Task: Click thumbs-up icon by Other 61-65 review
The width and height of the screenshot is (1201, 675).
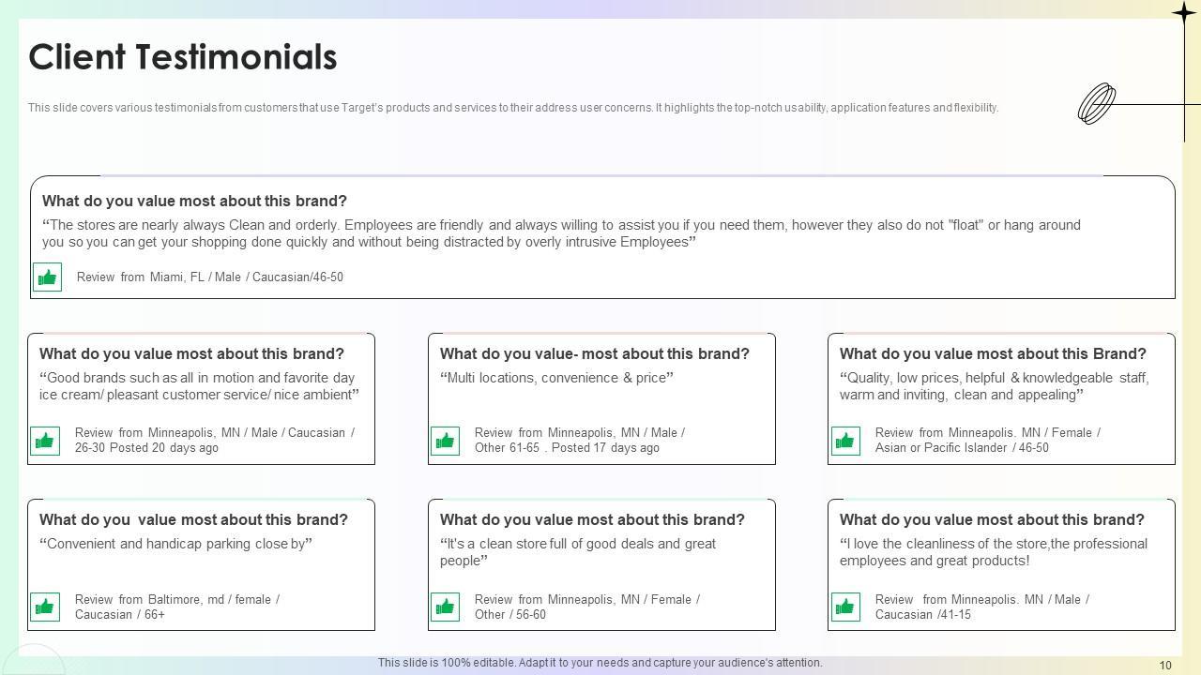Action: point(445,441)
